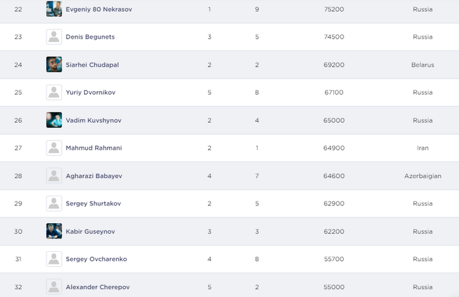Viewport: 459px width, 297px height.
Task: Click Siarhei Chudapal's profile photo
Action: tap(54, 65)
